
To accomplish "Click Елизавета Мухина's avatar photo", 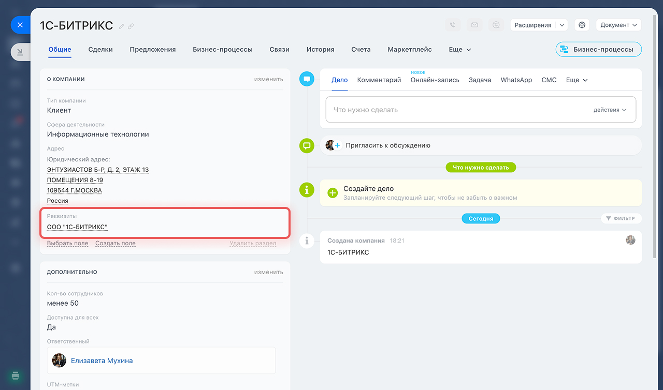I will pyautogui.click(x=59, y=361).
